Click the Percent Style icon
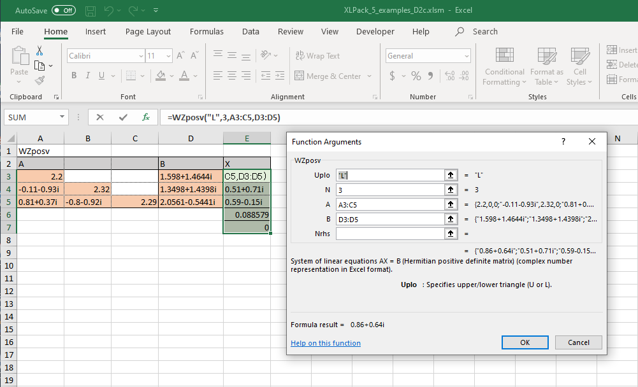This screenshot has width=638, height=387. 416,76
